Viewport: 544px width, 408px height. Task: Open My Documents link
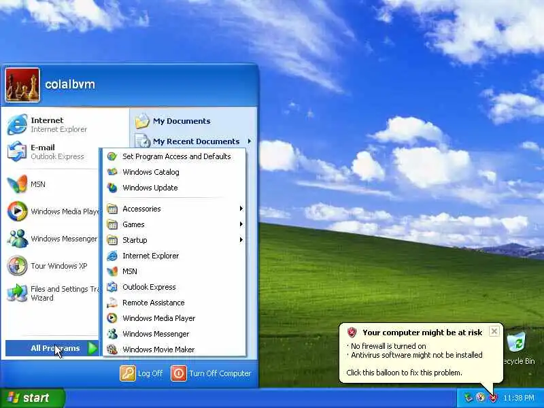(182, 121)
